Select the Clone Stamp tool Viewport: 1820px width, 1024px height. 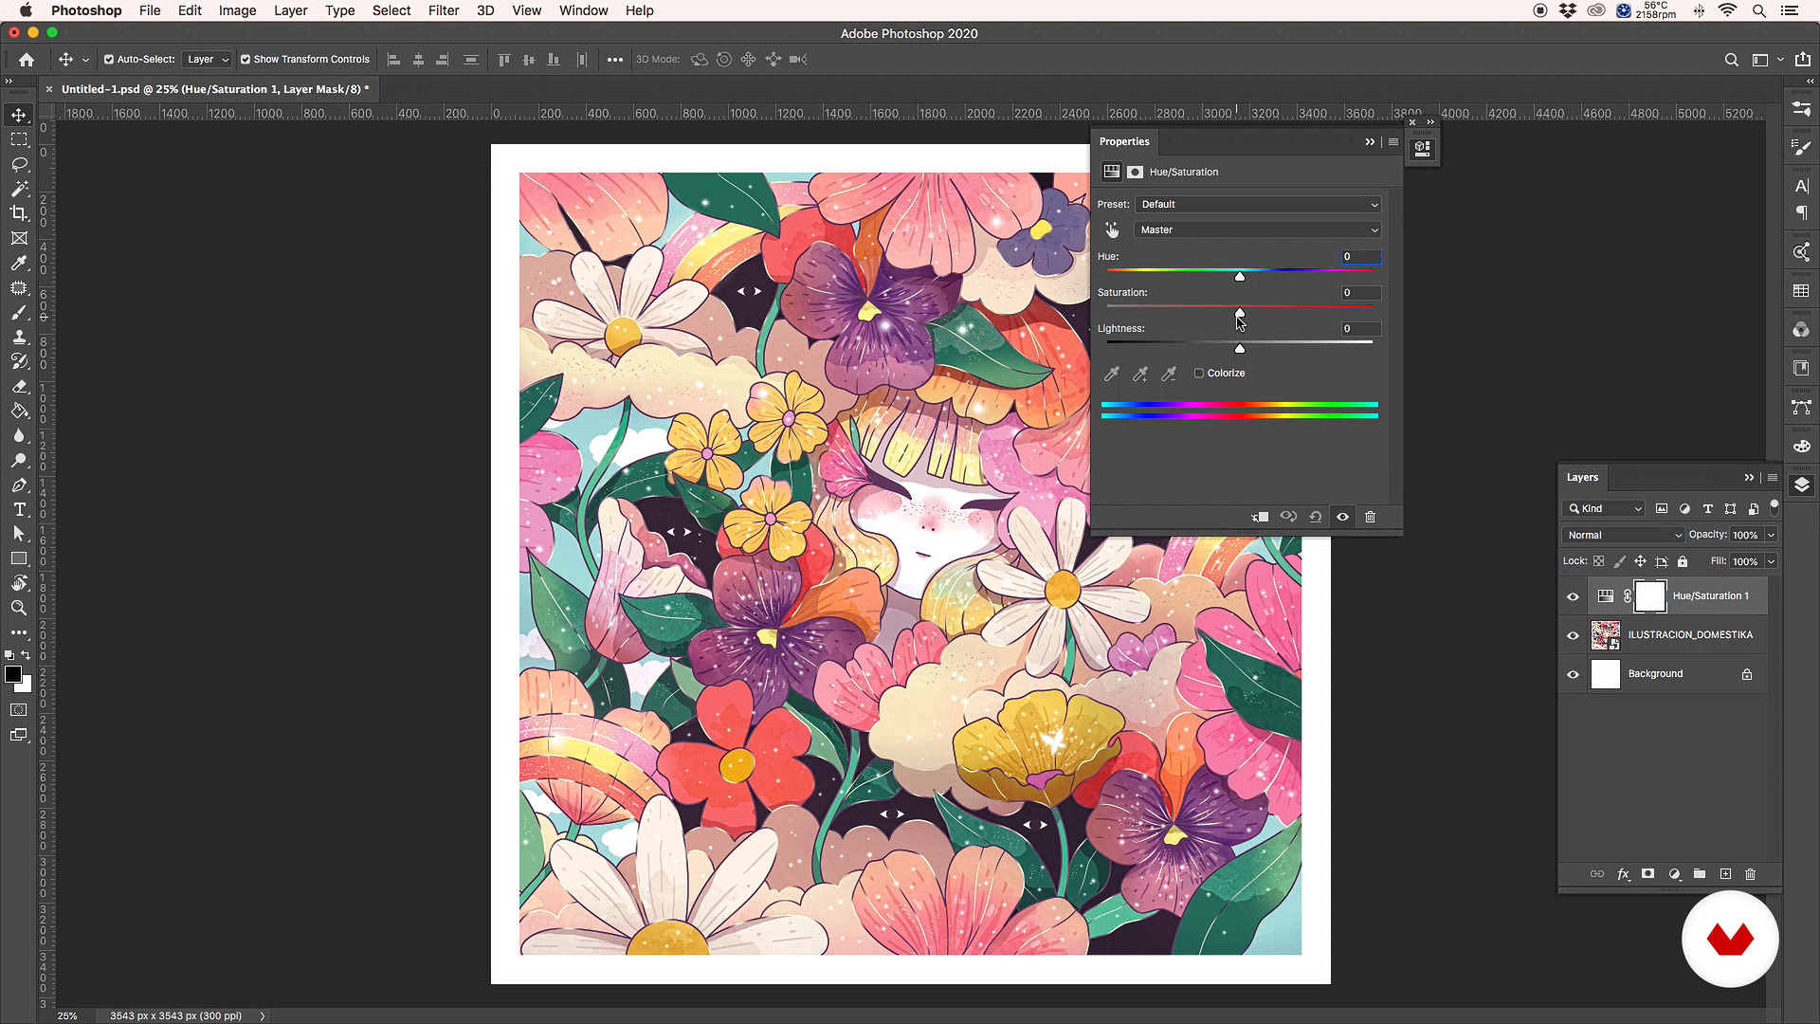(19, 337)
